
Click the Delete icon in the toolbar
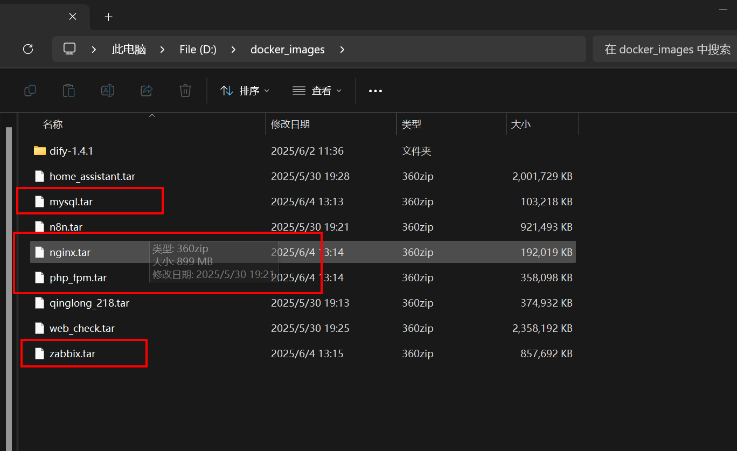(x=185, y=91)
